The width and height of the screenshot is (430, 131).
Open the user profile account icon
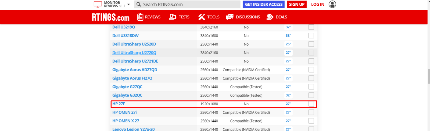click(x=332, y=4)
